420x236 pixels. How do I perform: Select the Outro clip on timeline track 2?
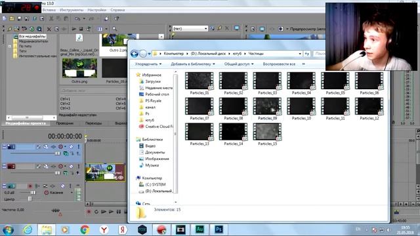click(105, 173)
